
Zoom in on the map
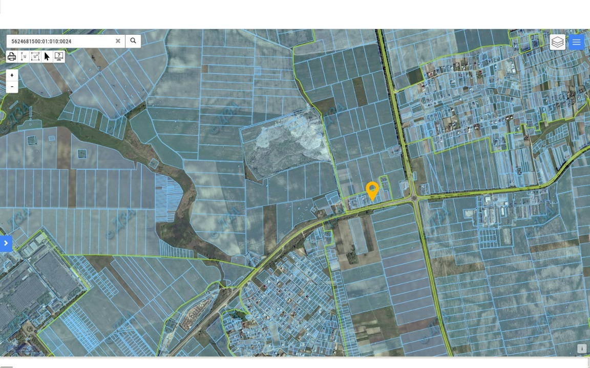[x=12, y=76]
